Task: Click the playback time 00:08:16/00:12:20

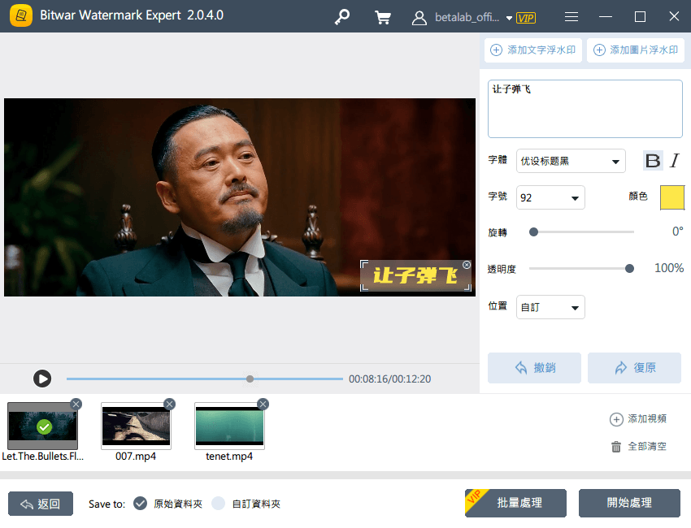Action: point(389,379)
